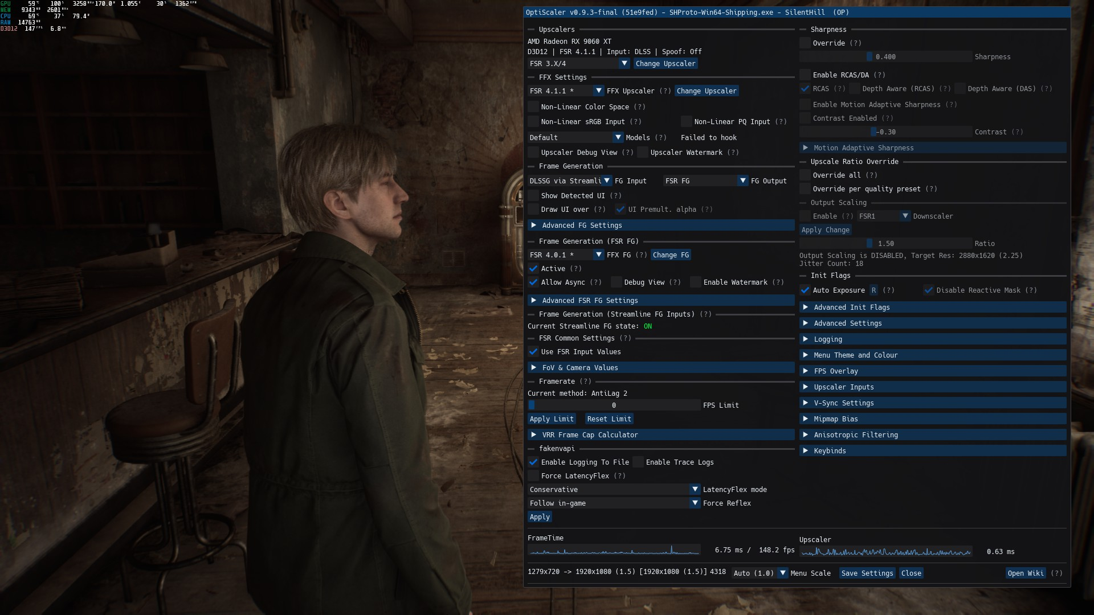
Task: Click the Output Scaling Ratio slider at 1.50
Action: pyautogui.click(x=885, y=244)
